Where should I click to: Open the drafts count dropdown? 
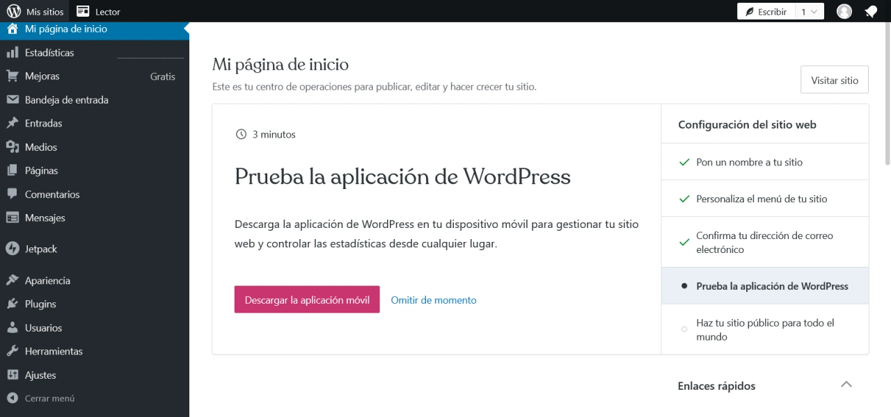[x=810, y=11]
